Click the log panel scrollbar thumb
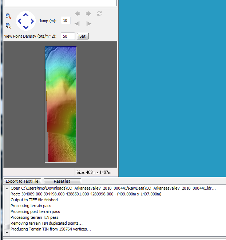Screen dimensions: 226x240 (x=7, y=226)
